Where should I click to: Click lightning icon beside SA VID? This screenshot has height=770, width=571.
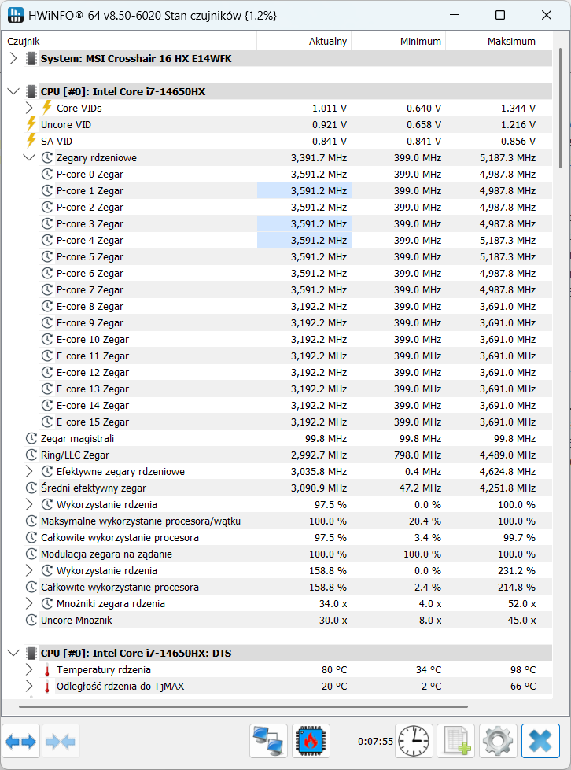(31, 141)
